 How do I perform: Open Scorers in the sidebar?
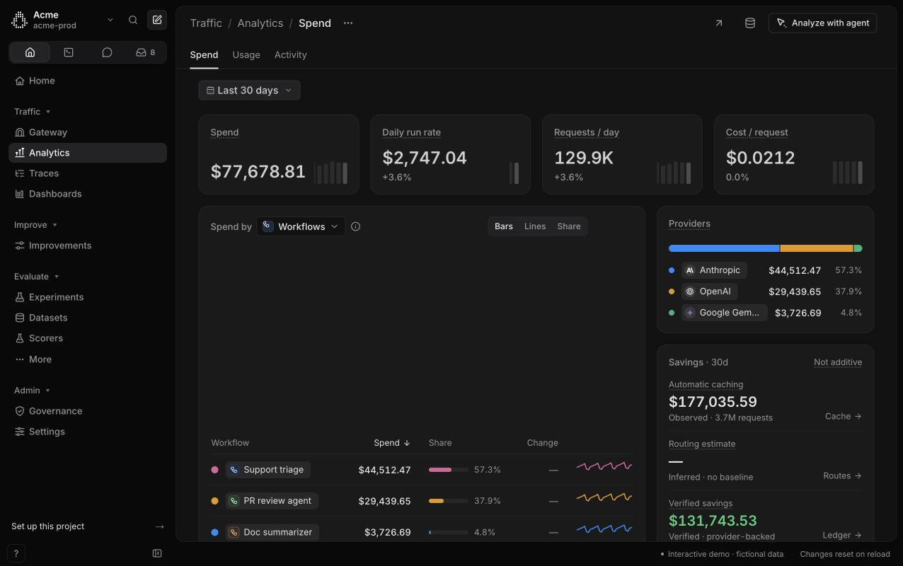point(88,338)
